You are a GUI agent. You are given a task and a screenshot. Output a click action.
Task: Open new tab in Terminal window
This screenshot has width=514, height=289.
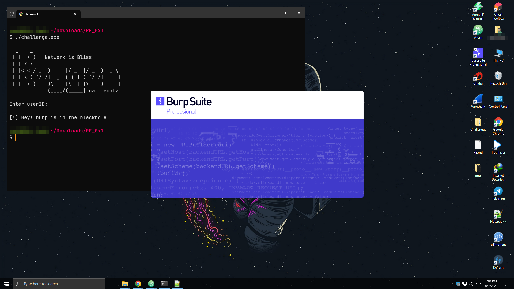click(86, 14)
